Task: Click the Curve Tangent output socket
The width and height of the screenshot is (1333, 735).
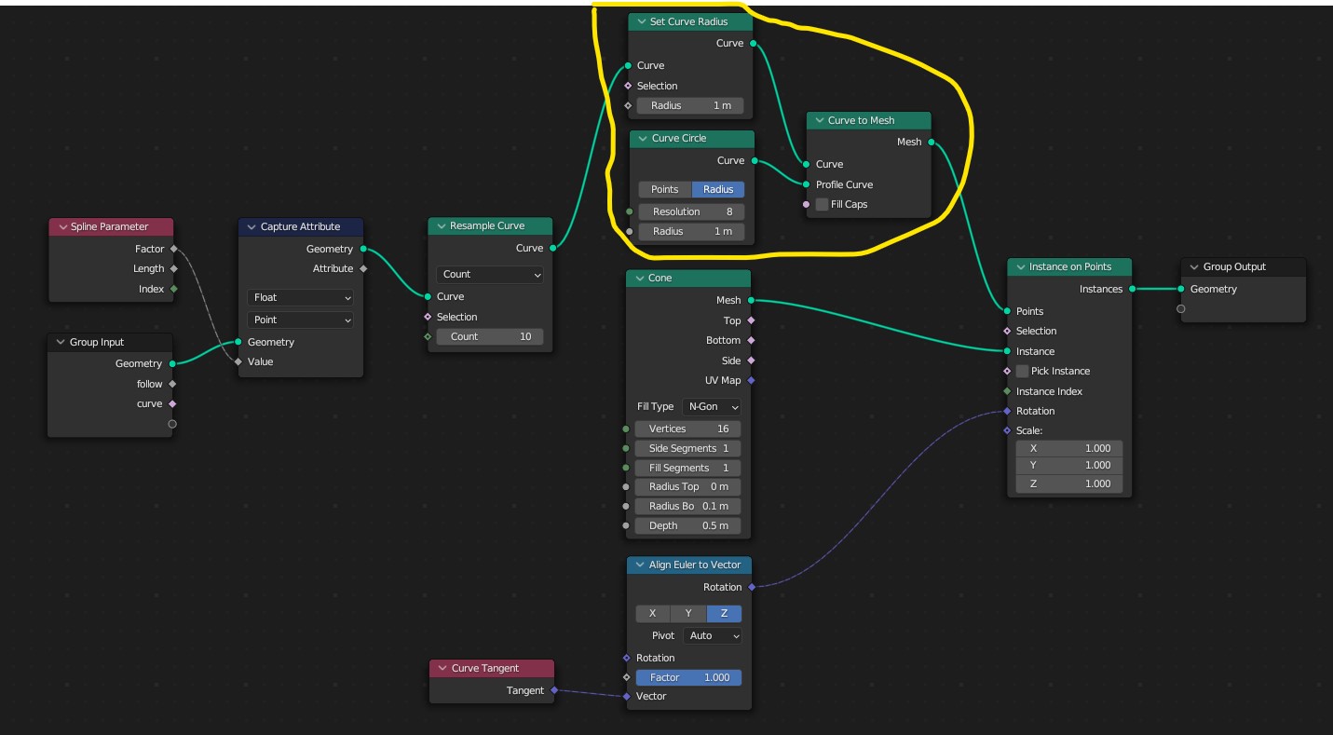Action: pyautogui.click(x=554, y=690)
